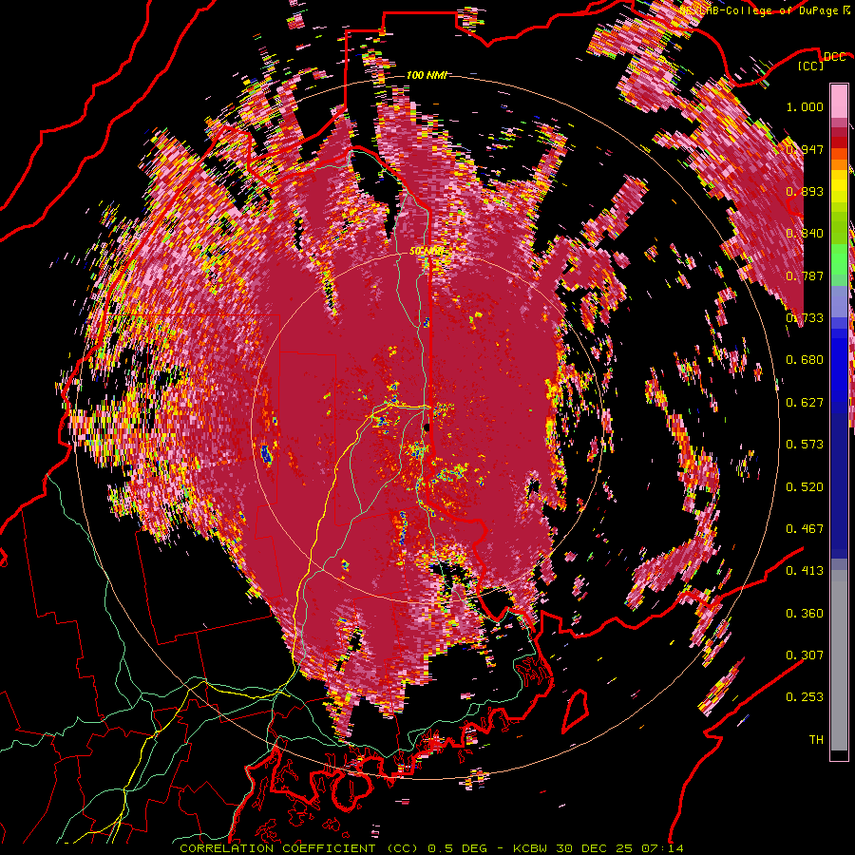Click the Correlation Coefficient caption at bottom

(x=431, y=848)
